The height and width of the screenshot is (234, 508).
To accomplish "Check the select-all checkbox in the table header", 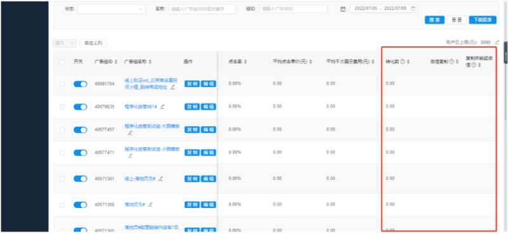I will (62, 62).
